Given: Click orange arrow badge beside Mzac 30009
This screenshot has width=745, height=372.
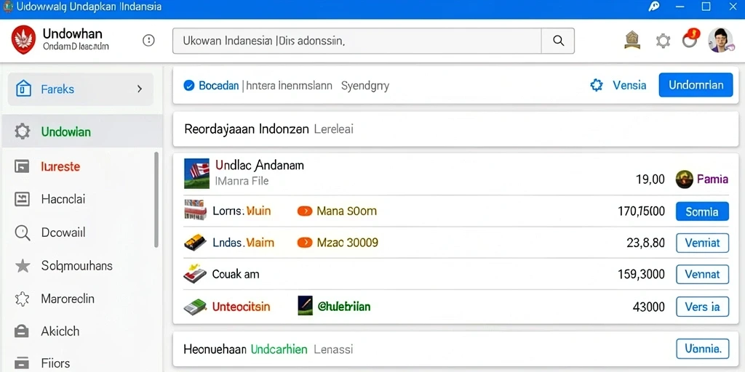Looking at the screenshot, I should coord(305,243).
